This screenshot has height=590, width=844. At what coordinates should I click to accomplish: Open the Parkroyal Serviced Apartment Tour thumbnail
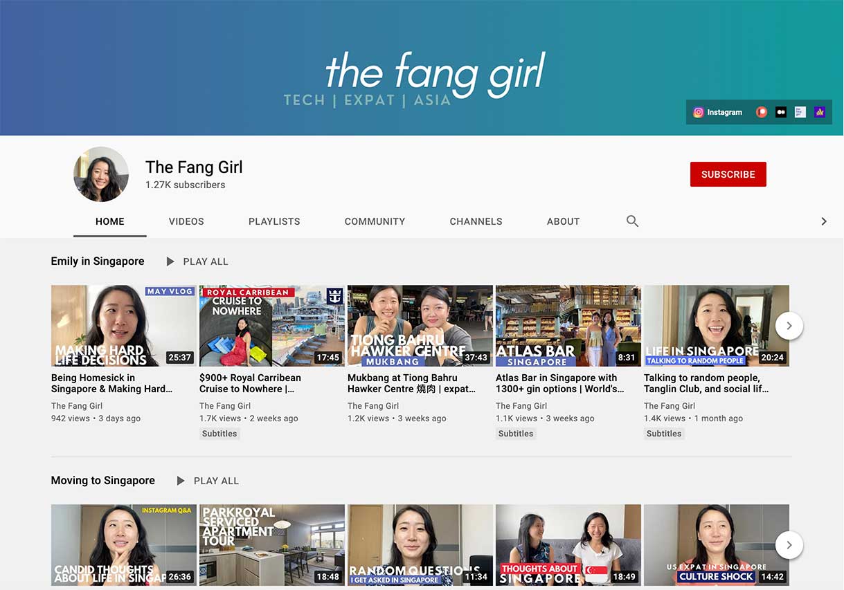[271, 545]
